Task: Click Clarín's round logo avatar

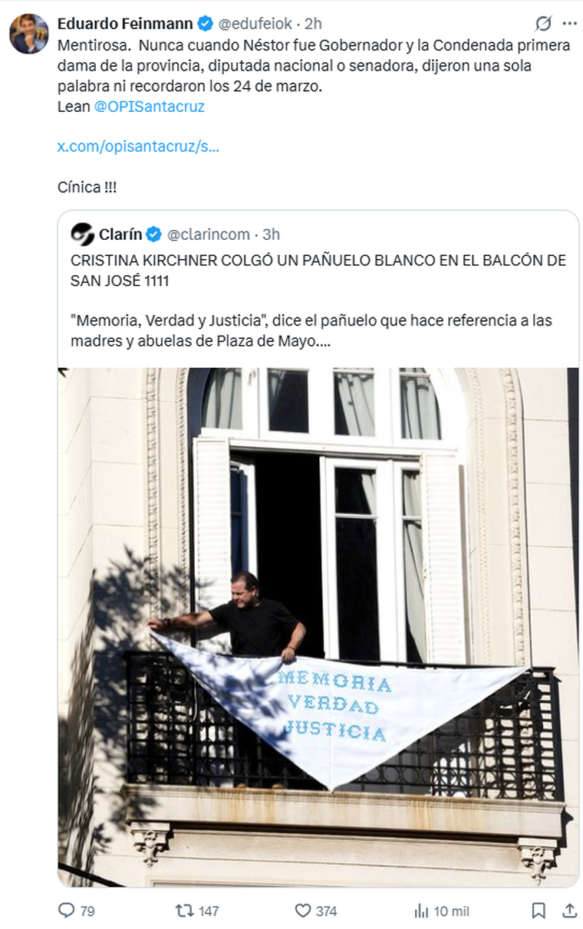Action: coord(81,234)
